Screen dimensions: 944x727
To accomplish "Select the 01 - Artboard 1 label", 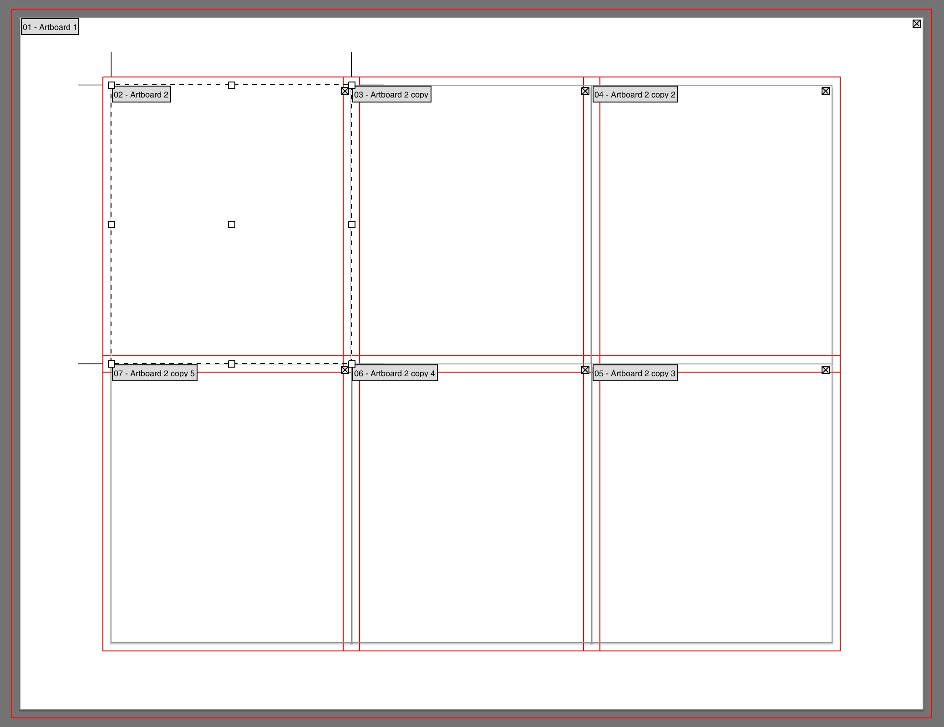I will coord(50,27).
